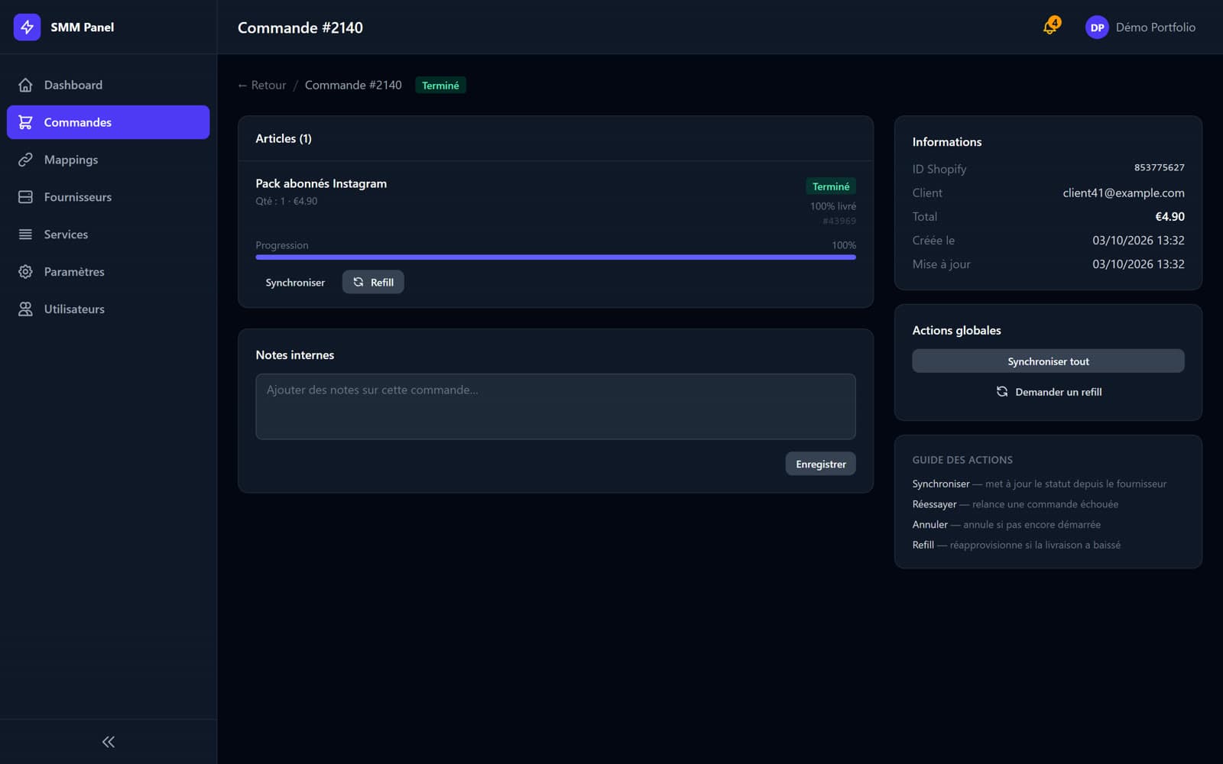Viewport: 1223px width, 764px height.
Task: Click the SMM Panel lightning logo icon
Action: click(x=27, y=27)
